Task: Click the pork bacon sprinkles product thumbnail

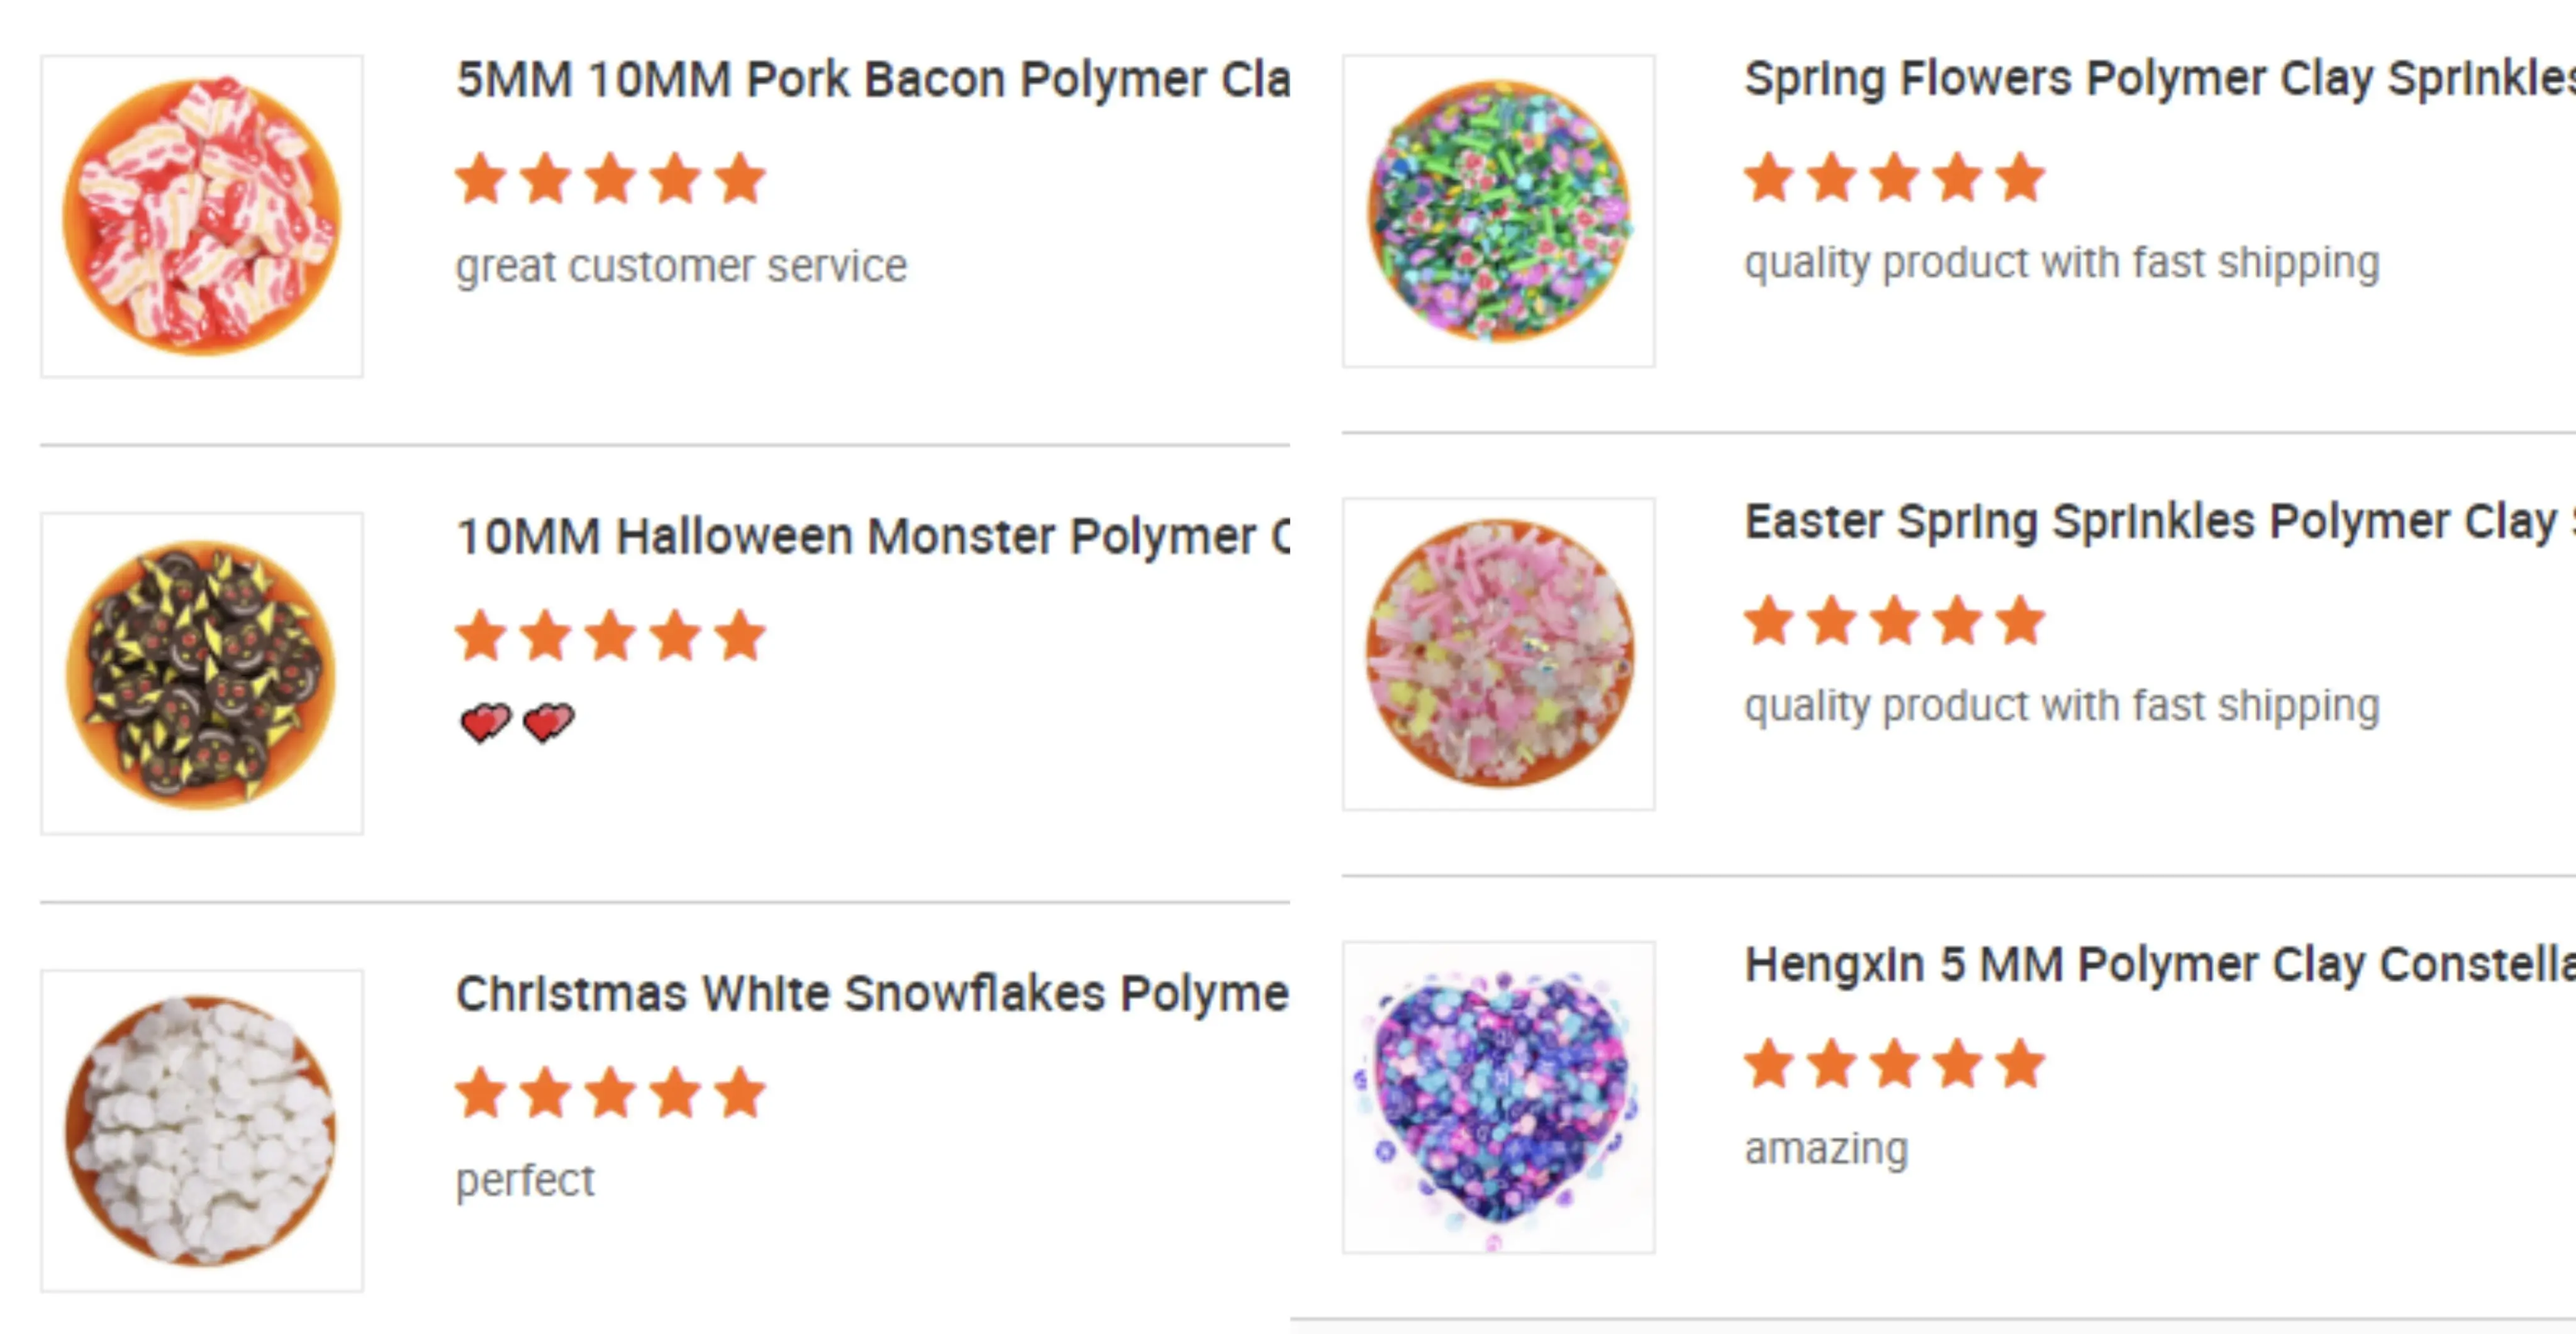Action: (202, 216)
